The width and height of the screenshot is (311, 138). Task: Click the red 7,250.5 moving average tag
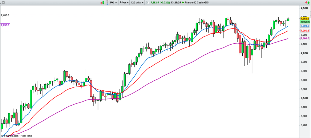point(304,31)
